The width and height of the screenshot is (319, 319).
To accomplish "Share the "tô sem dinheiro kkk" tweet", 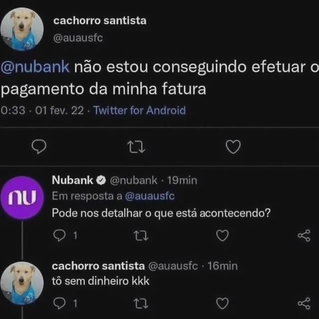I will (303, 303).
